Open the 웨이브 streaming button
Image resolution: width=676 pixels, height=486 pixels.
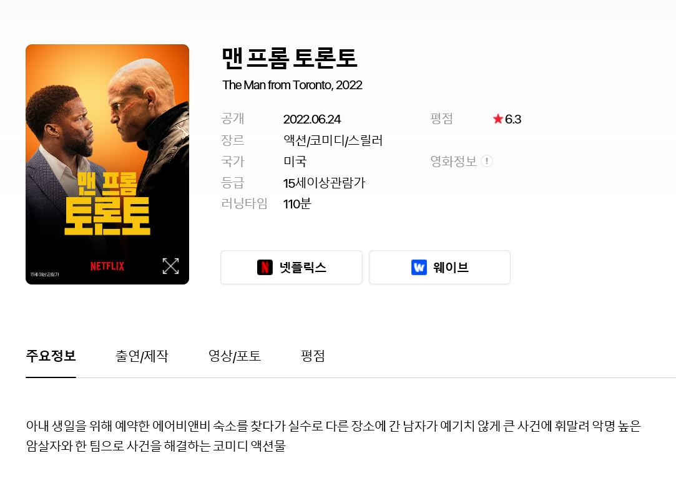tap(440, 268)
